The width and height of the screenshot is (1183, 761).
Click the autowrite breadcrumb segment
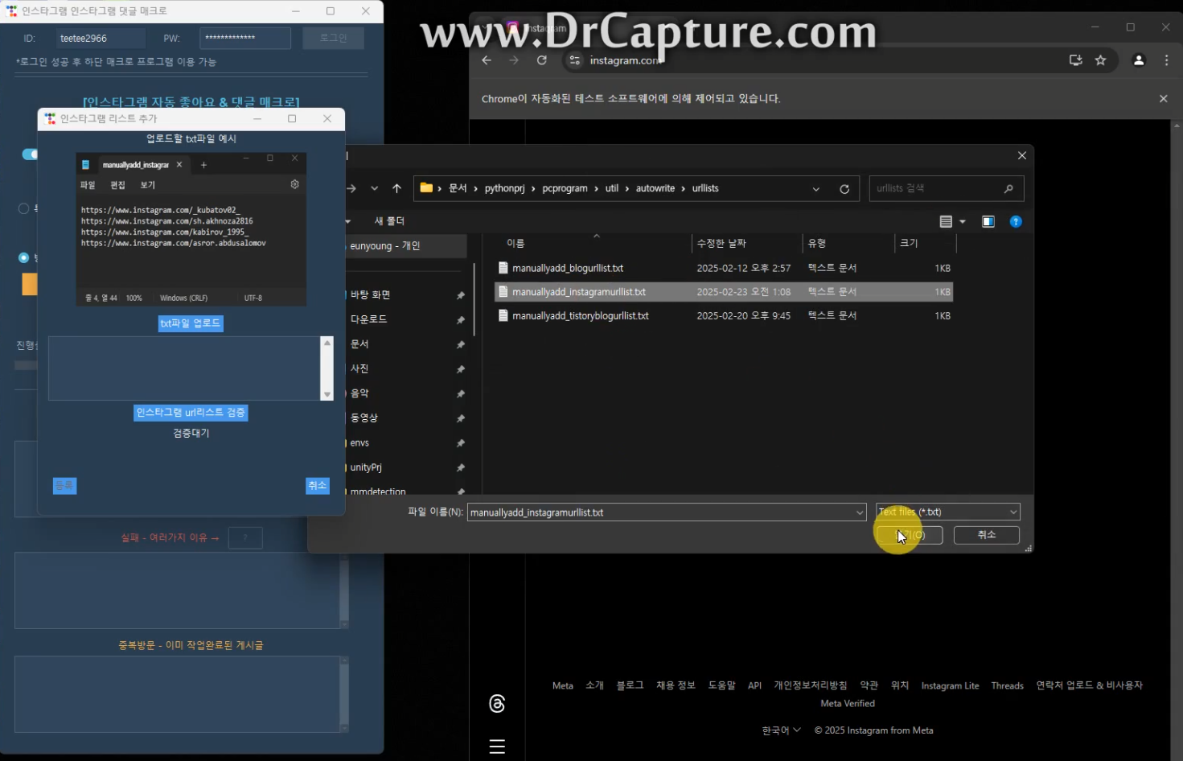[x=655, y=188]
